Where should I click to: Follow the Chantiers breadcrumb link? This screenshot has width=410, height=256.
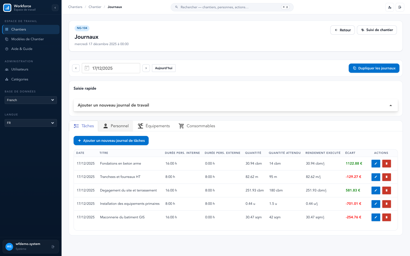pyautogui.click(x=75, y=7)
